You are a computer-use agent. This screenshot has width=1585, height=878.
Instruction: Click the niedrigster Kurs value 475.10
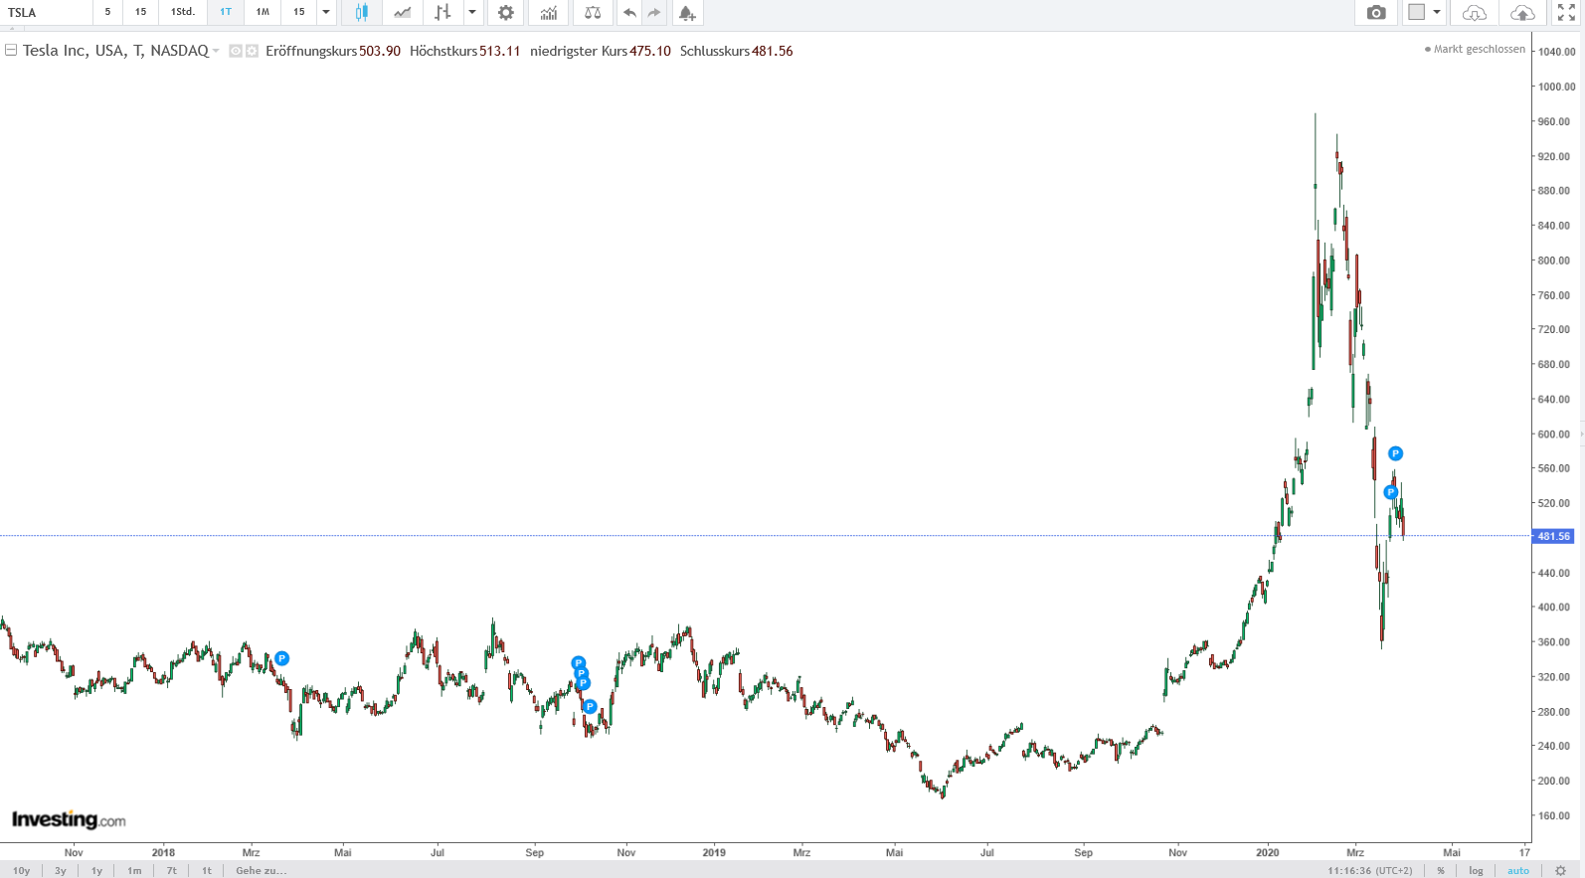(x=650, y=51)
